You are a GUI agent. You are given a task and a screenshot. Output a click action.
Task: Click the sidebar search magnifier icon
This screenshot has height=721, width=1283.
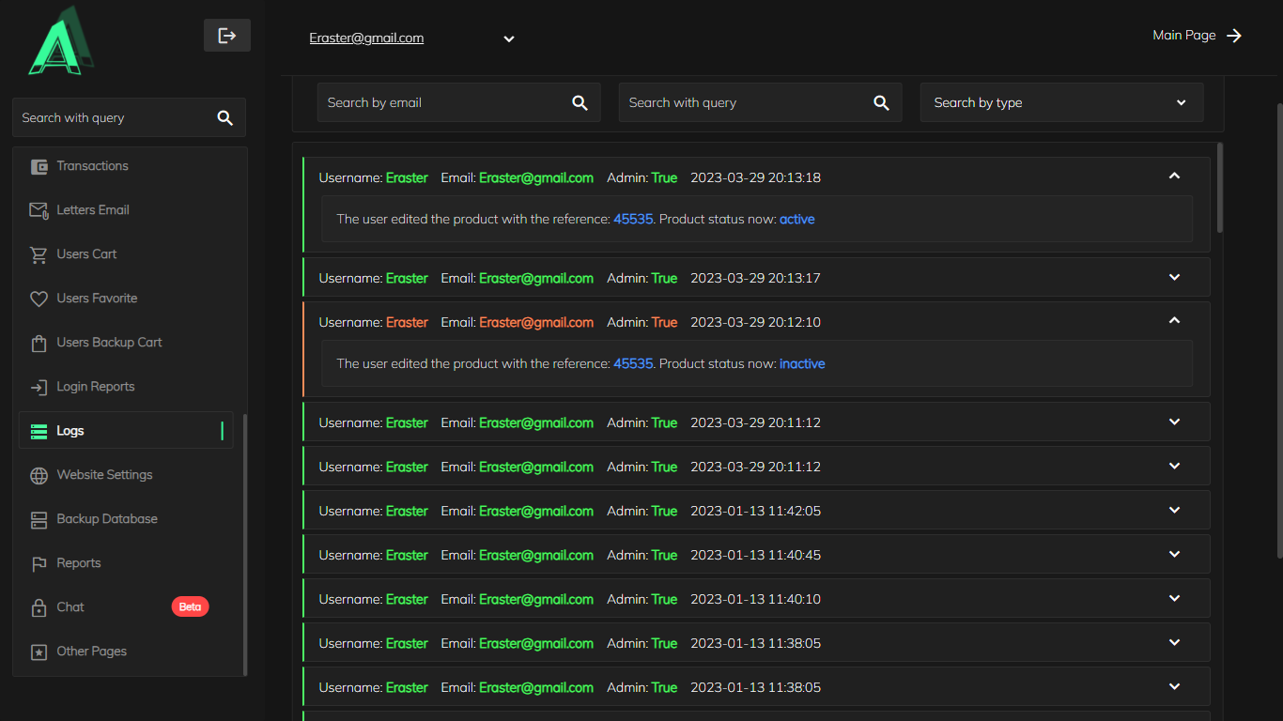(x=224, y=118)
